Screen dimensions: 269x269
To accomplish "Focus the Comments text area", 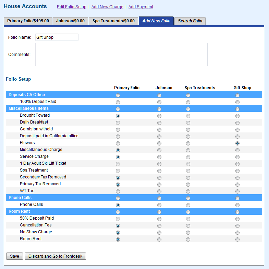I will pyautogui.click(x=121, y=55).
